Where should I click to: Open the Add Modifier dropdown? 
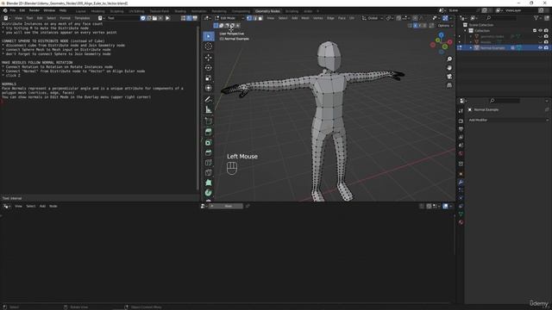click(508, 120)
